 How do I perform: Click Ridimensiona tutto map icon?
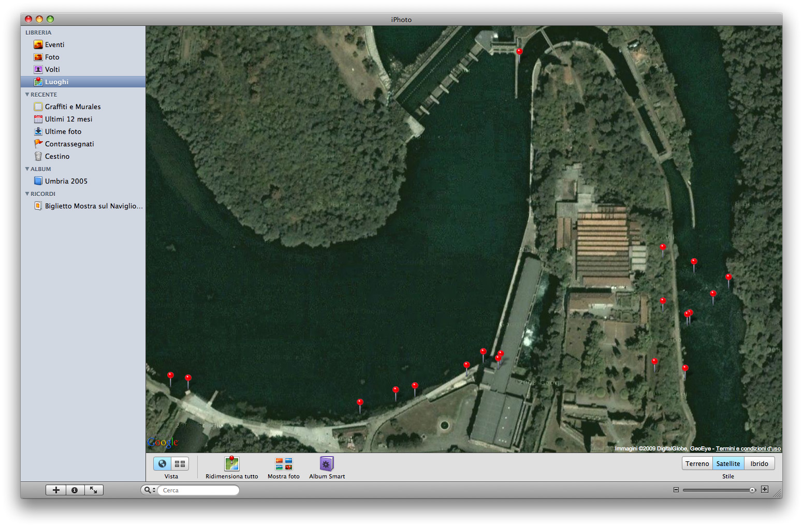[232, 463]
